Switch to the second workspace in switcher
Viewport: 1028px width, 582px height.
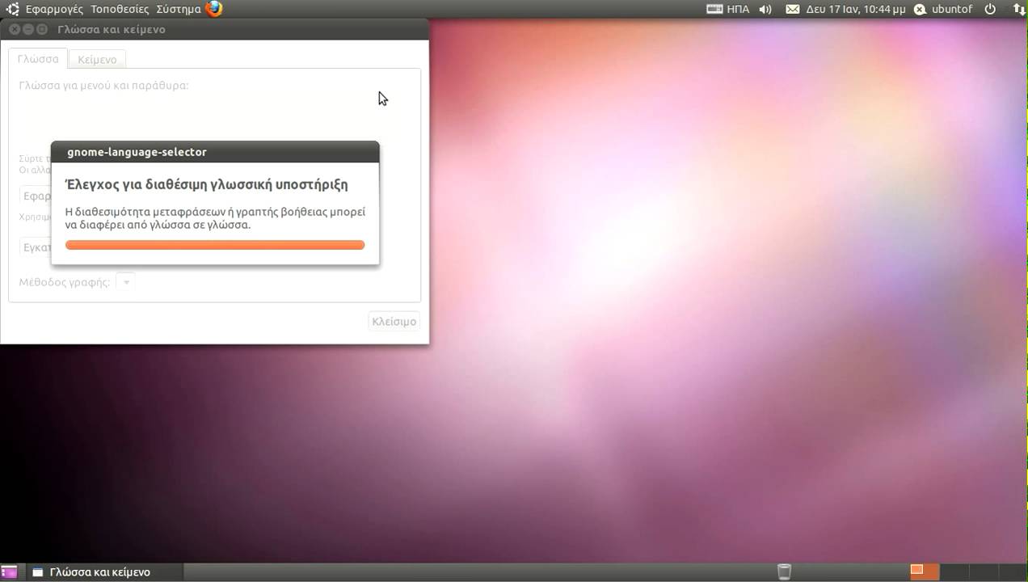pyautogui.click(x=954, y=572)
